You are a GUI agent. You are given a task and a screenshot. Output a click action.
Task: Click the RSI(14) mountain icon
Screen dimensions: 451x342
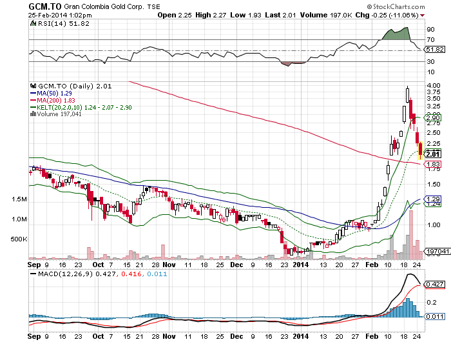(33, 23)
